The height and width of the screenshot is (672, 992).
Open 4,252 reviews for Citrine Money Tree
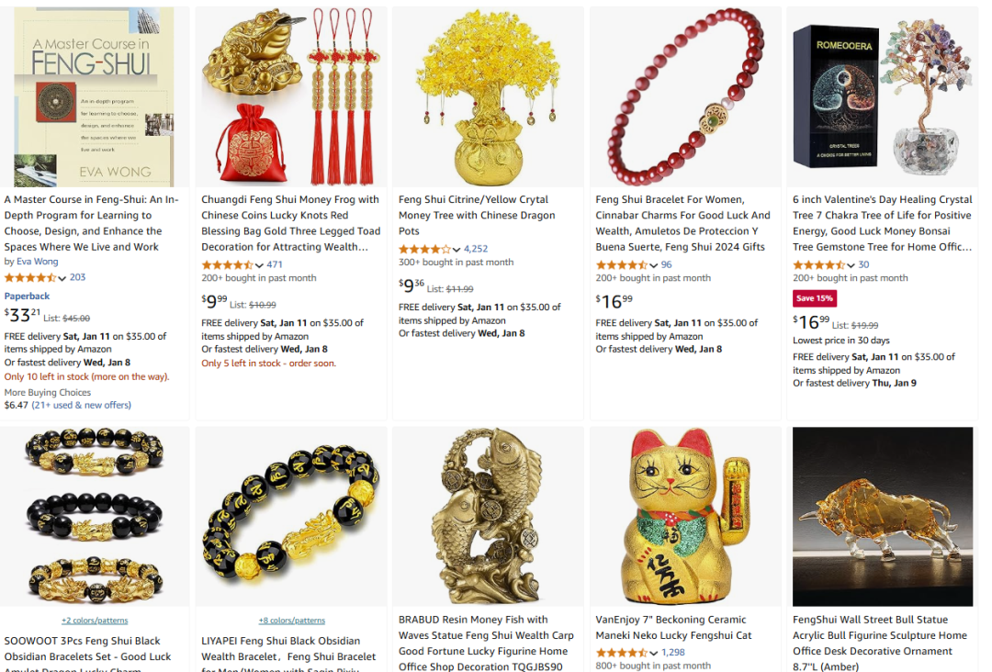click(476, 249)
